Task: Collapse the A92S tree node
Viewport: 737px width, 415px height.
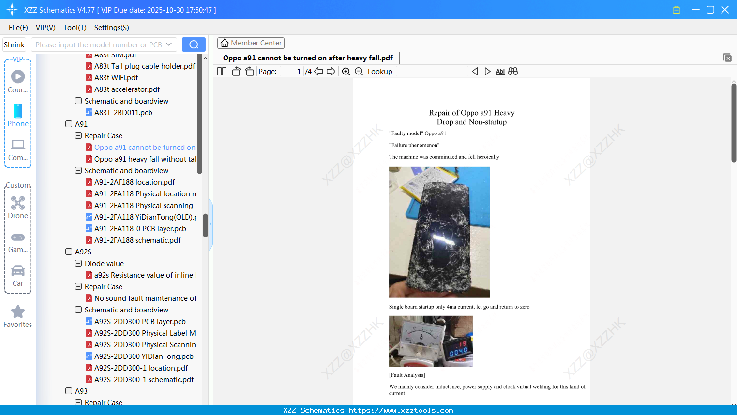Action: [x=69, y=252]
